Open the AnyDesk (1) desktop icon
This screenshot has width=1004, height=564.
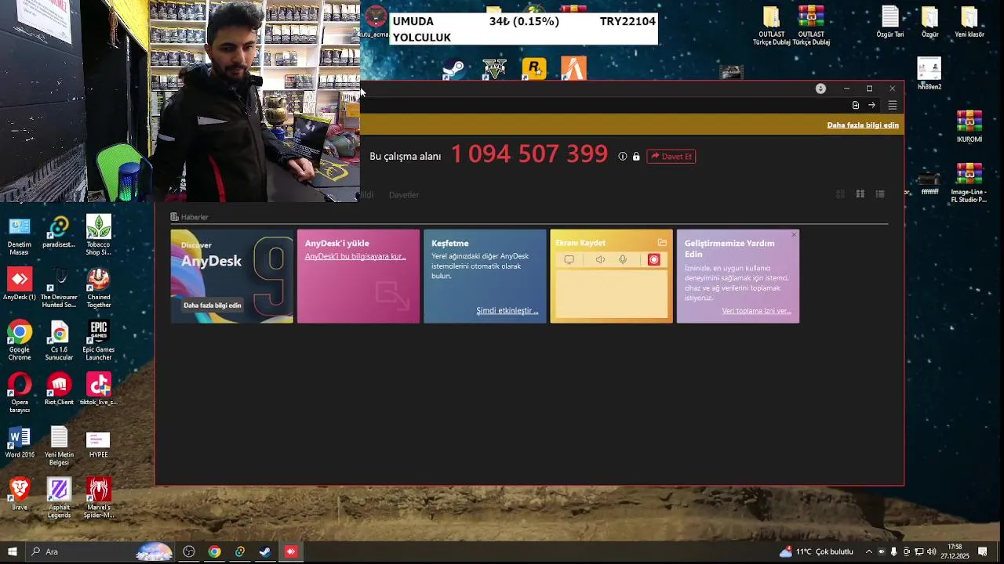tap(20, 284)
